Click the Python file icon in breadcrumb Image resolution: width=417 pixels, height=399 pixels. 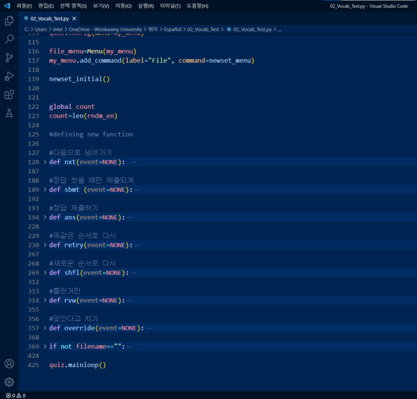pyautogui.click(x=229, y=29)
